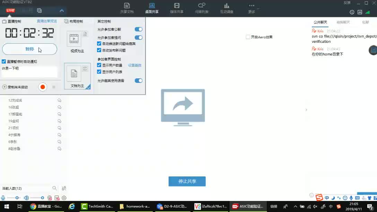The height and width of the screenshot is (212, 377).
Task: Click the emoji face icon in chat
Action: click(x=312, y=195)
